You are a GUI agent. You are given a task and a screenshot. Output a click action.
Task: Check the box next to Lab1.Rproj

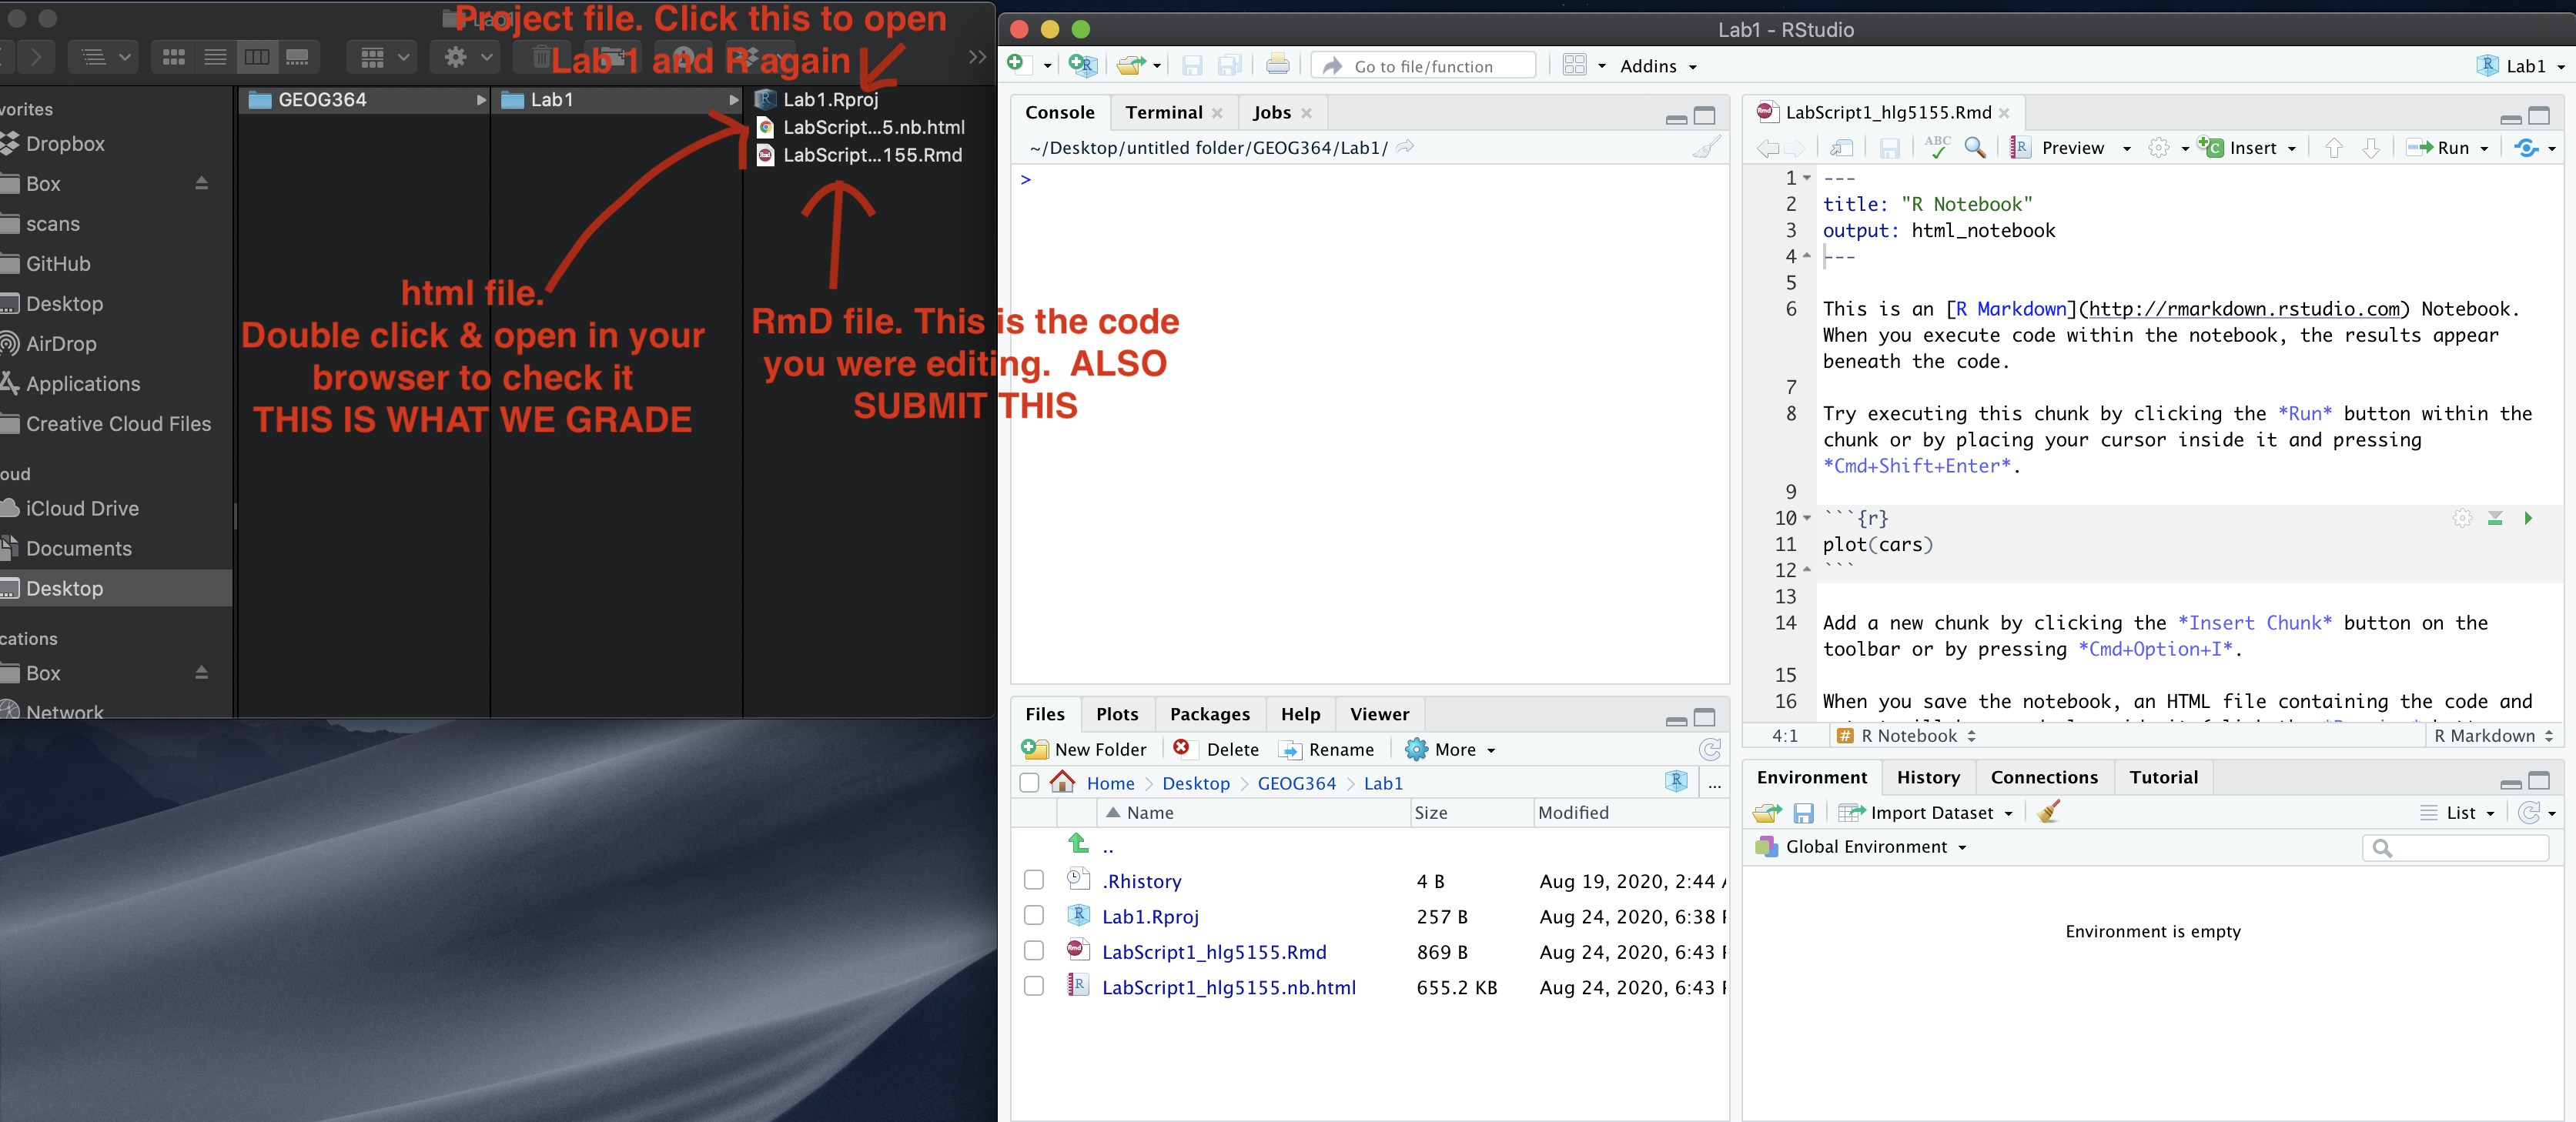click(1033, 916)
